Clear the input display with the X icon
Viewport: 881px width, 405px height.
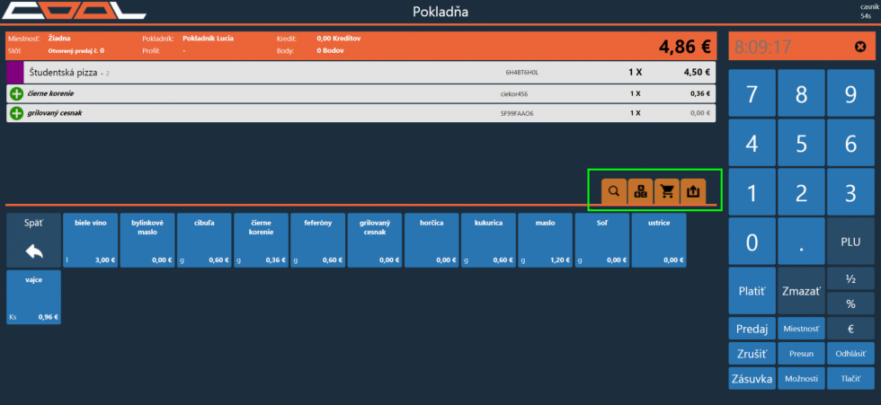point(859,47)
